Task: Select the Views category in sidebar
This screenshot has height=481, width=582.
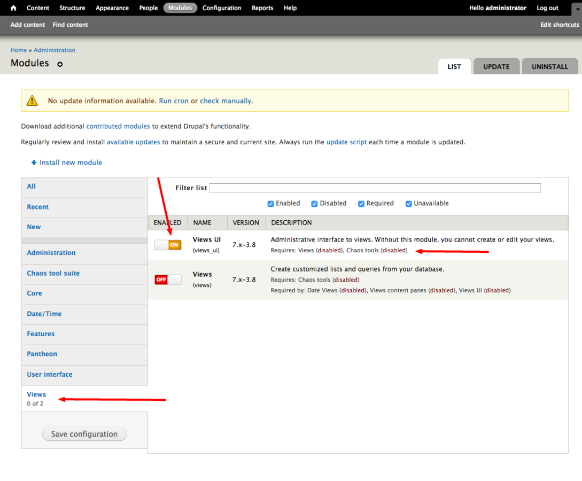Action: [x=84, y=399]
